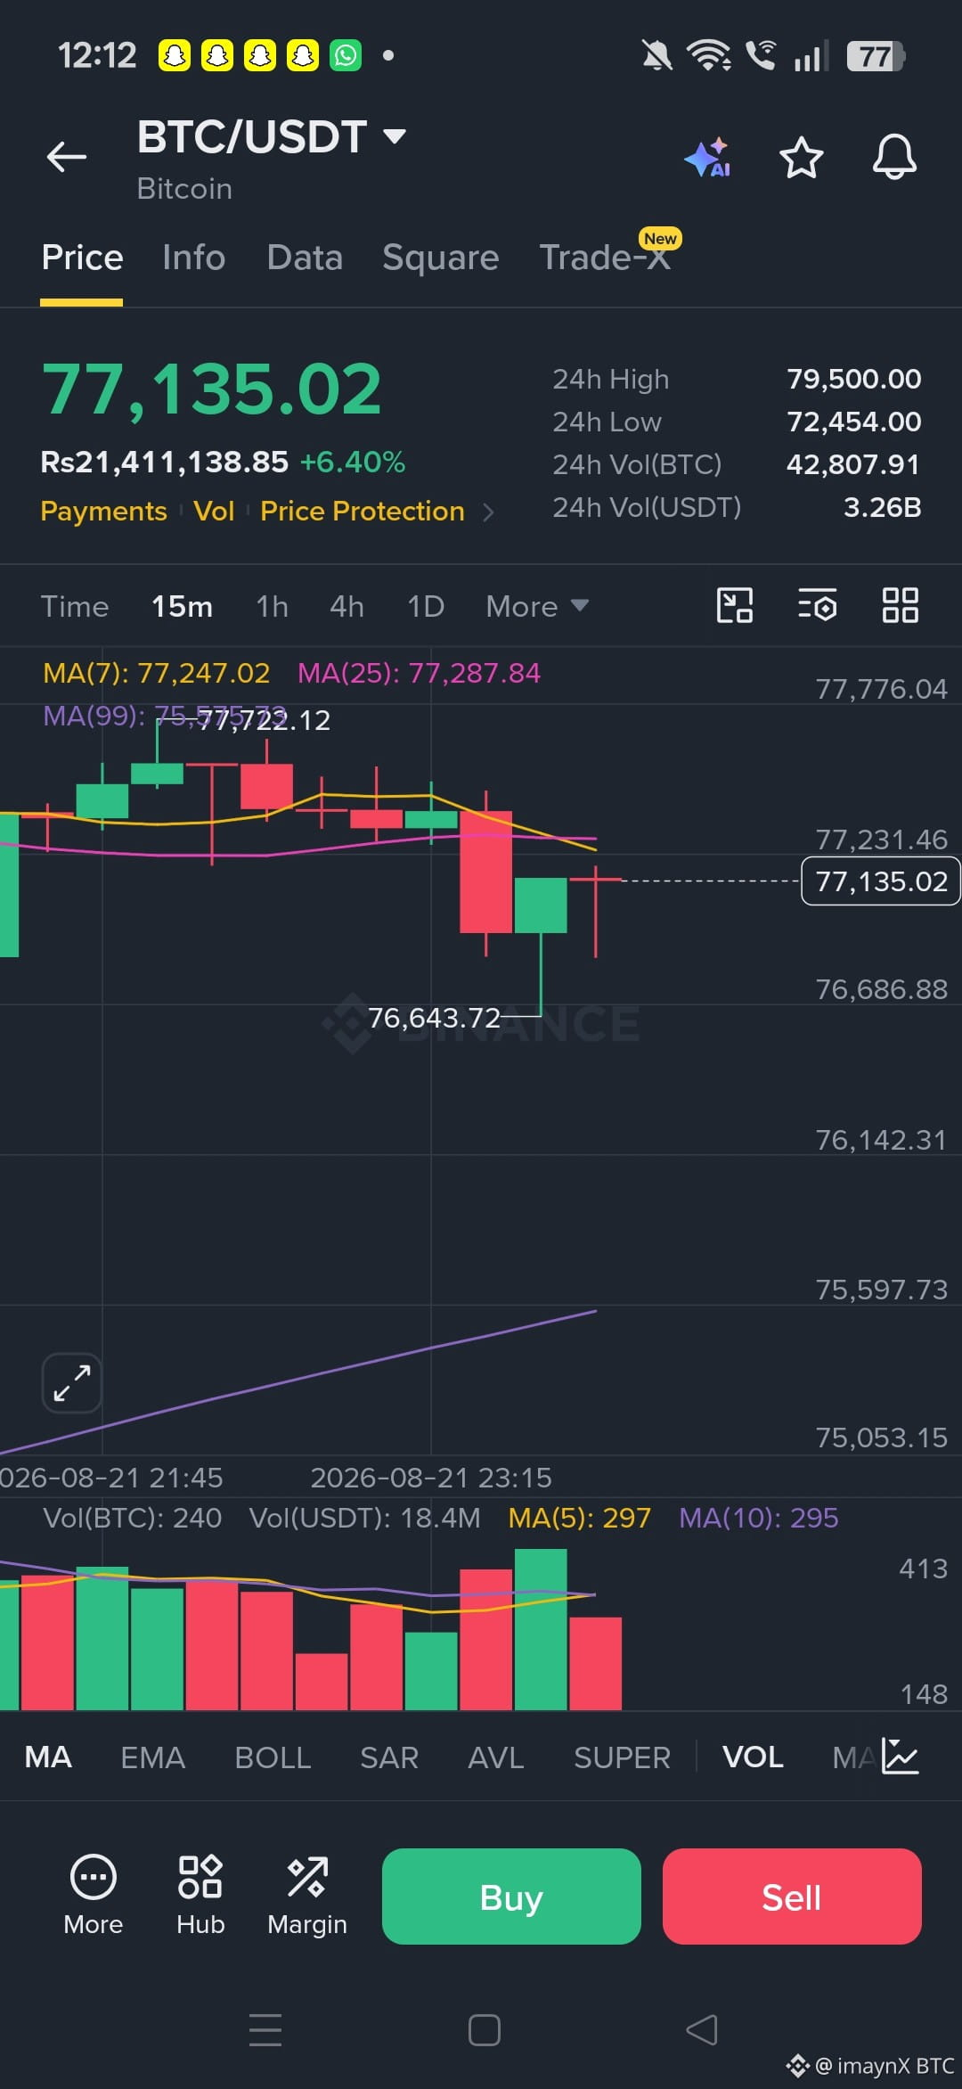Open Margin trading icon
Image resolution: width=962 pixels, height=2089 pixels.
pyautogui.click(x=307, y=1895)
